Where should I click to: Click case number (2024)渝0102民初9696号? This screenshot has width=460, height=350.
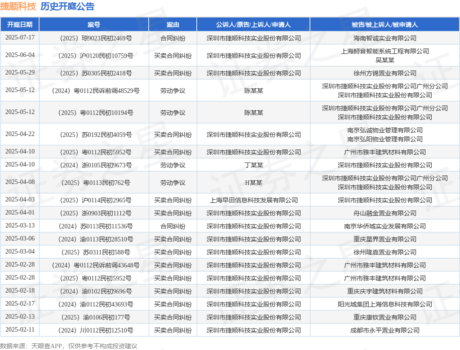(96, 291)
